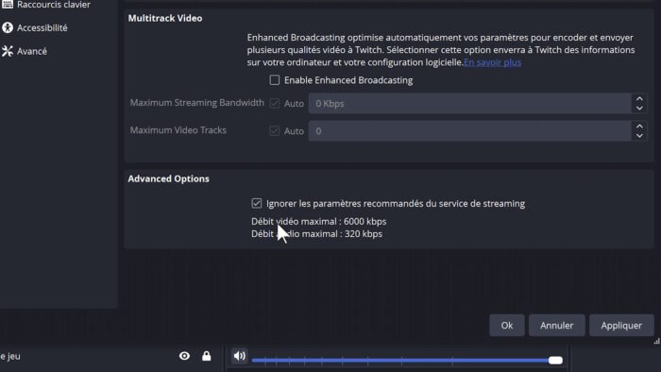Increase Maximum Video Tracks with up arrow
The image size is (661, 372).
[639, 127]
